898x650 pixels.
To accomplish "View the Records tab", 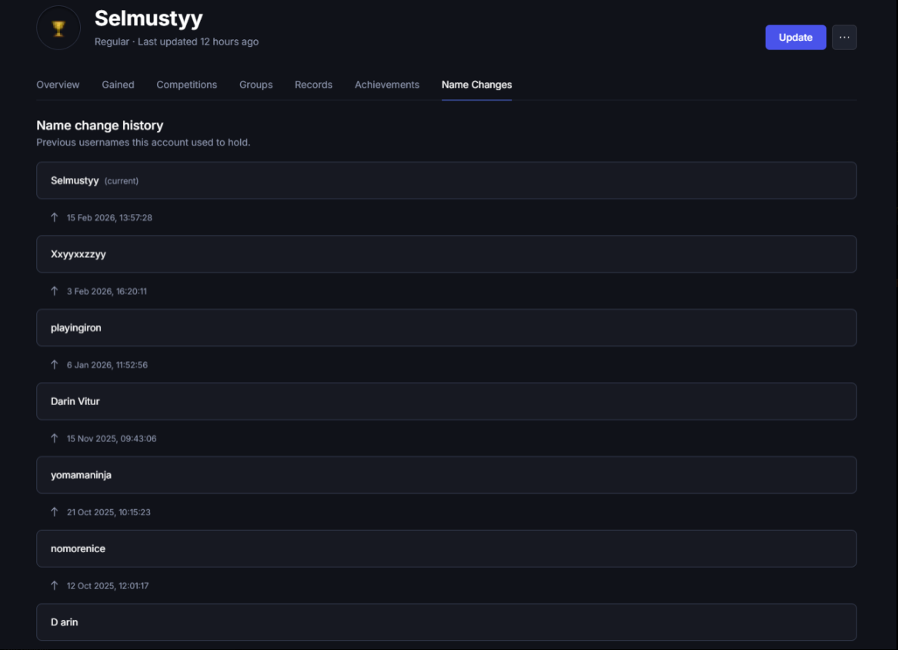I will [313, 85].
